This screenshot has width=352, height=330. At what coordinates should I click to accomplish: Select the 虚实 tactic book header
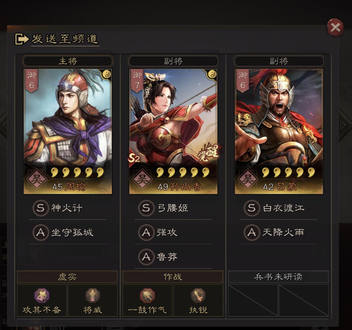coord(67,277)
